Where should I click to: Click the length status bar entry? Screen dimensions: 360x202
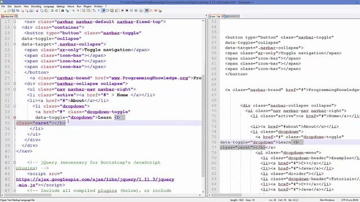point(237,200)
